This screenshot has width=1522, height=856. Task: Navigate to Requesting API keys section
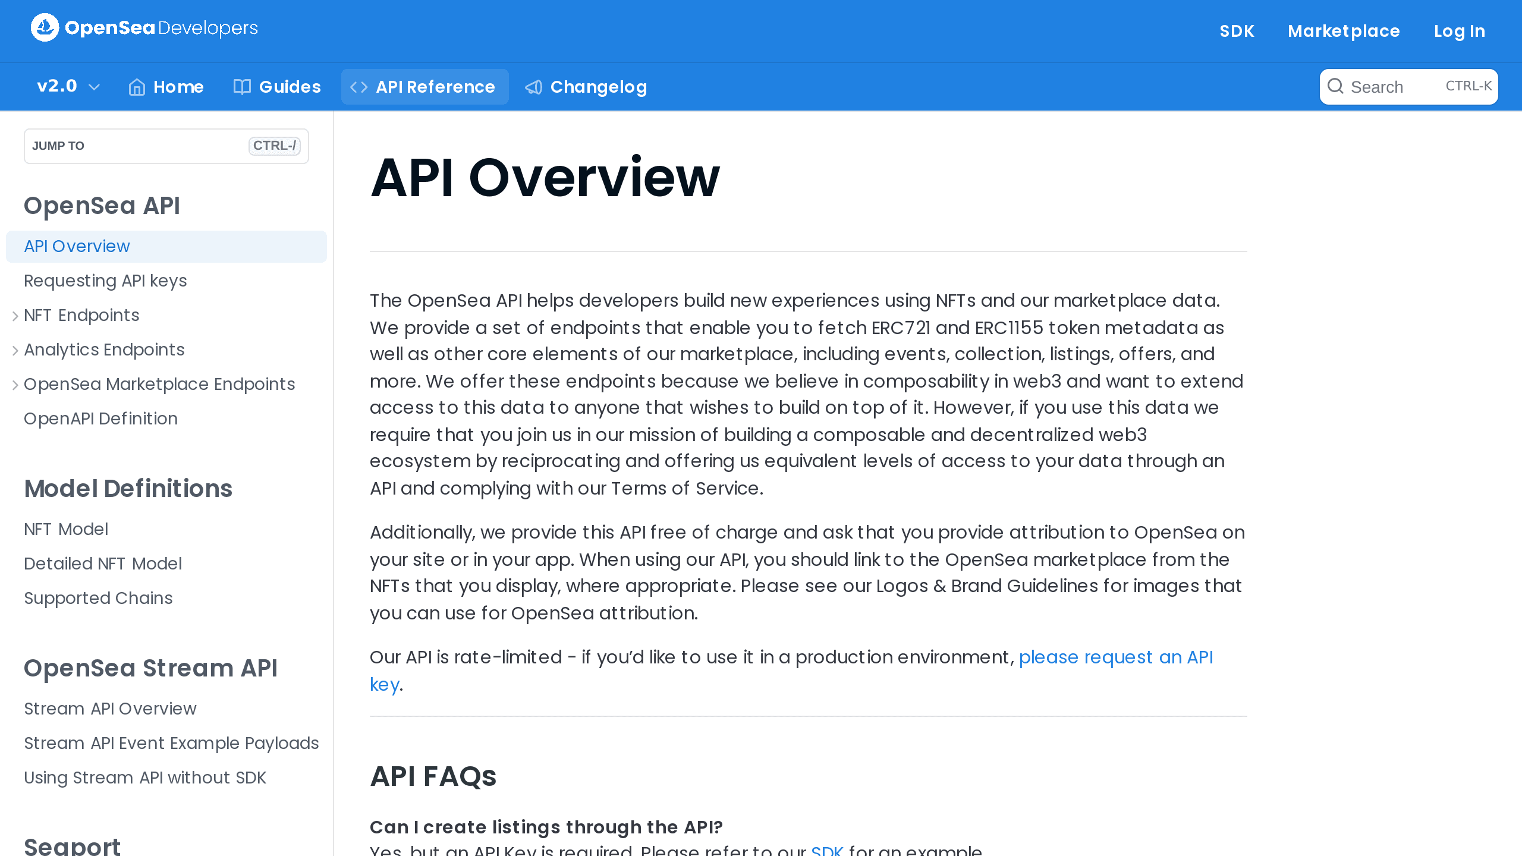(106, 281)
